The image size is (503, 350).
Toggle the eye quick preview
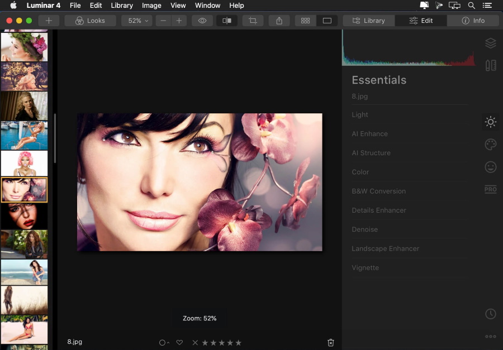[202, 21]
